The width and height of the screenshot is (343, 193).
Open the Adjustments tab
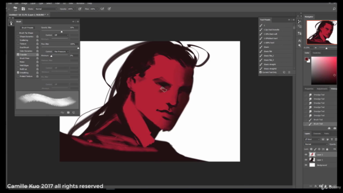click(322, 89)
